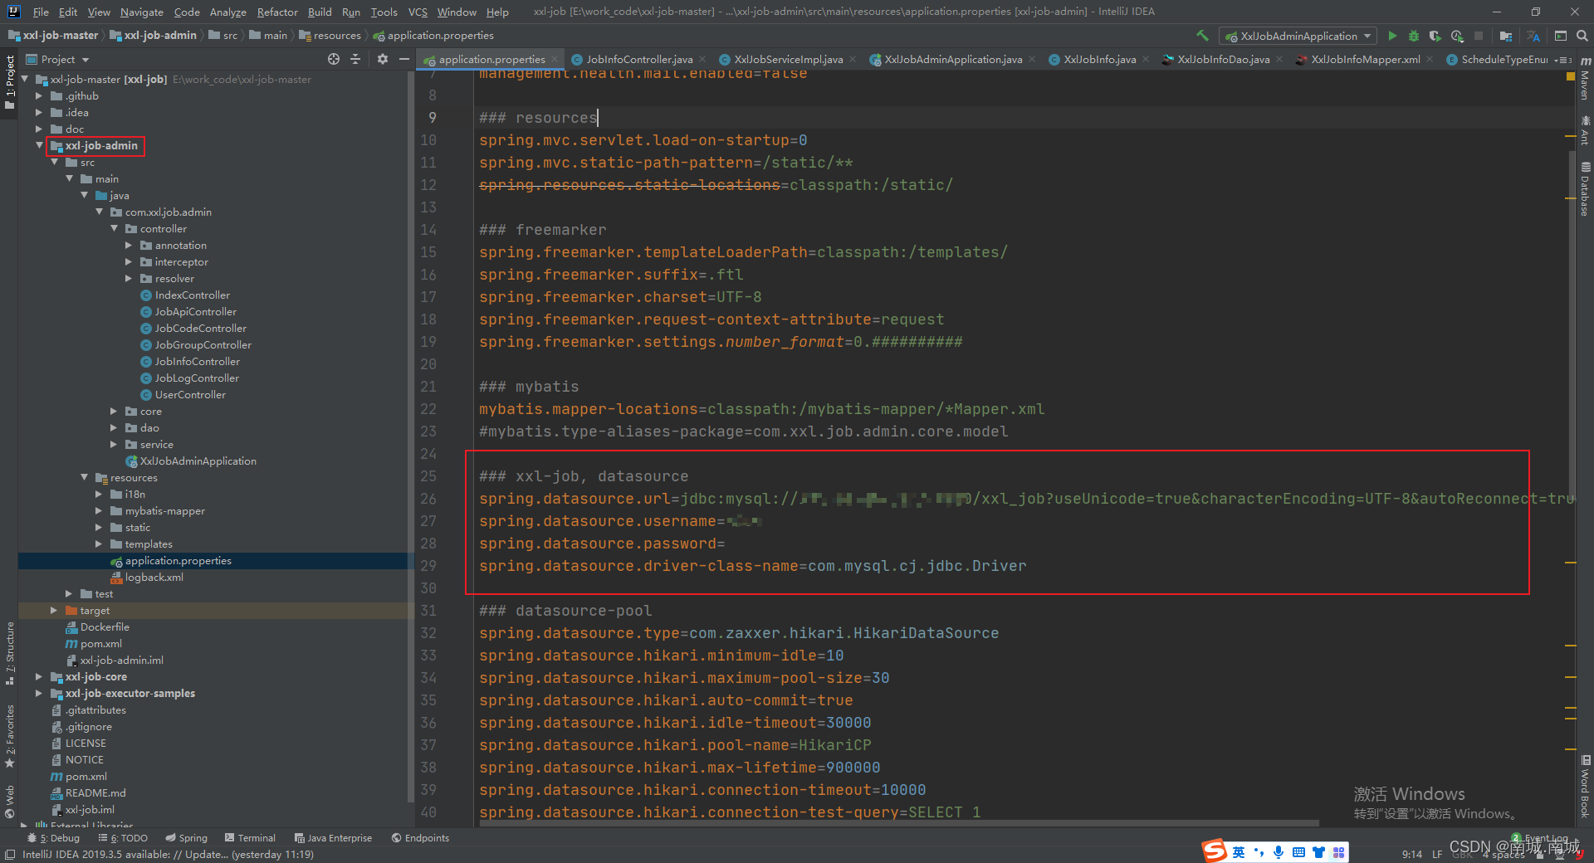1594x863 pixels.
Task: Toggle the Terminal tool window
Action: [249, 838]
